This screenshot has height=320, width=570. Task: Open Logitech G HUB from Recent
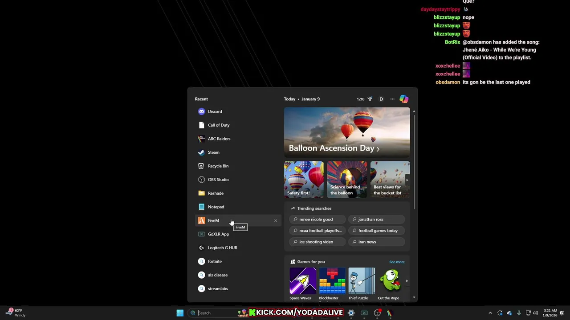click(x=238, y=248)
